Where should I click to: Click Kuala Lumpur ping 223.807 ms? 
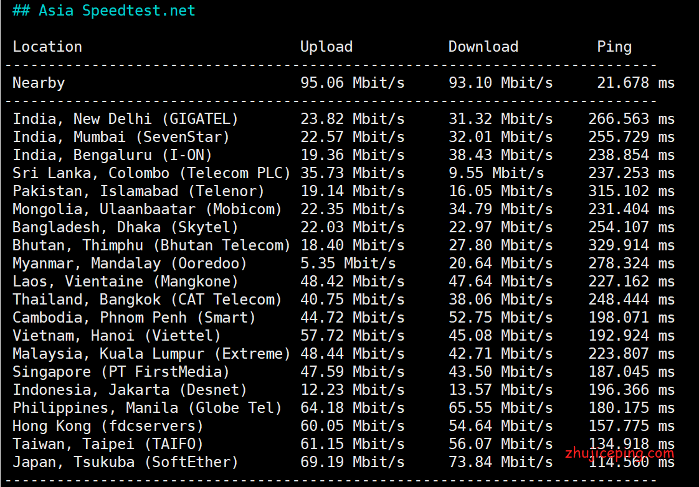coord(631,353)
